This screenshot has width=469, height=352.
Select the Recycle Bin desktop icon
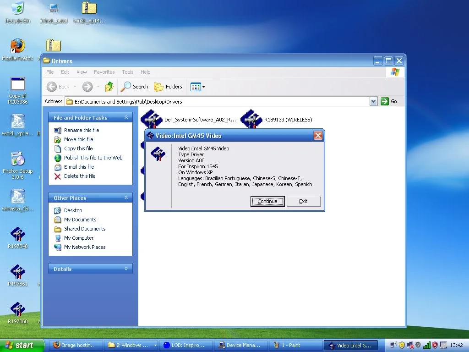point(18,12)
